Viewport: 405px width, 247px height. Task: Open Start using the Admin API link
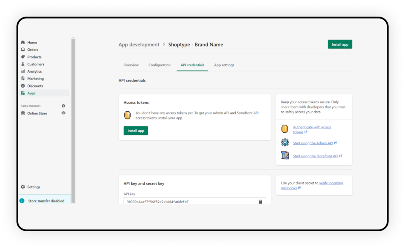click(312, 143)
